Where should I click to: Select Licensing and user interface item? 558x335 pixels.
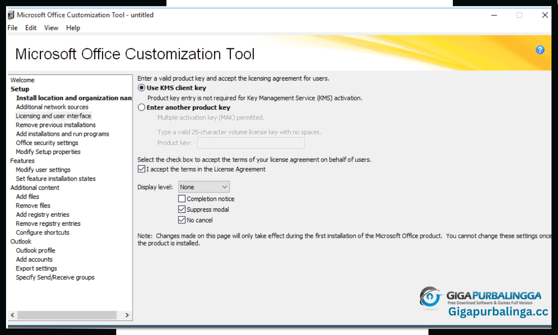53,116
